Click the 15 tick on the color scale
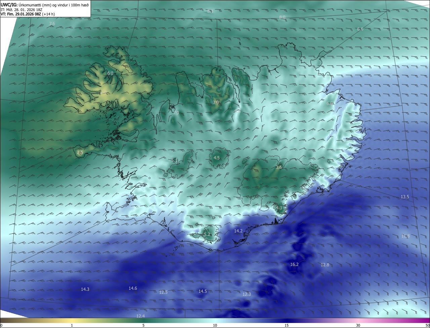This screenshot has height=328, width=430. click(287, 325)
